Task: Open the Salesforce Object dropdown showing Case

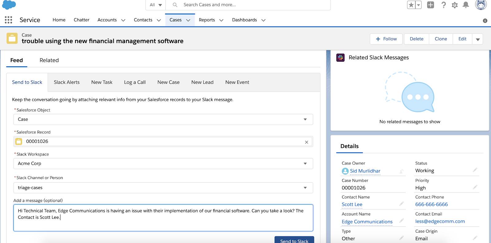Action: click(163, 119)
